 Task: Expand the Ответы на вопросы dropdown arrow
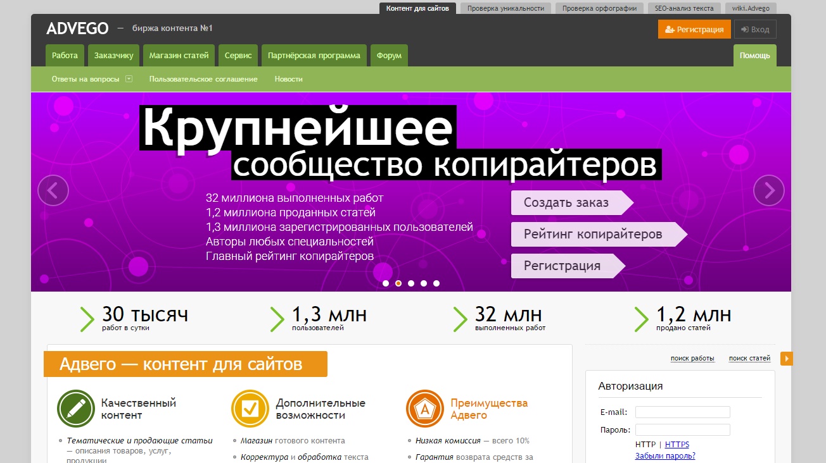[x=129, y=79]
